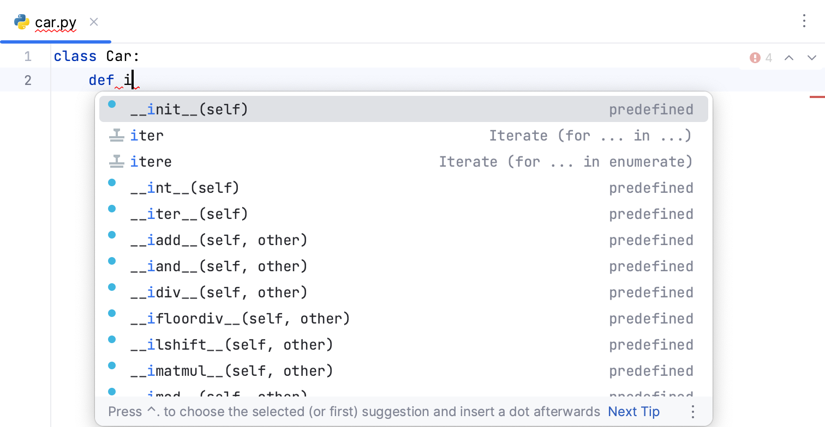The image size is (825, 427).
Task: Jump to previous error with the up chevron
Action: coord(789,57)
